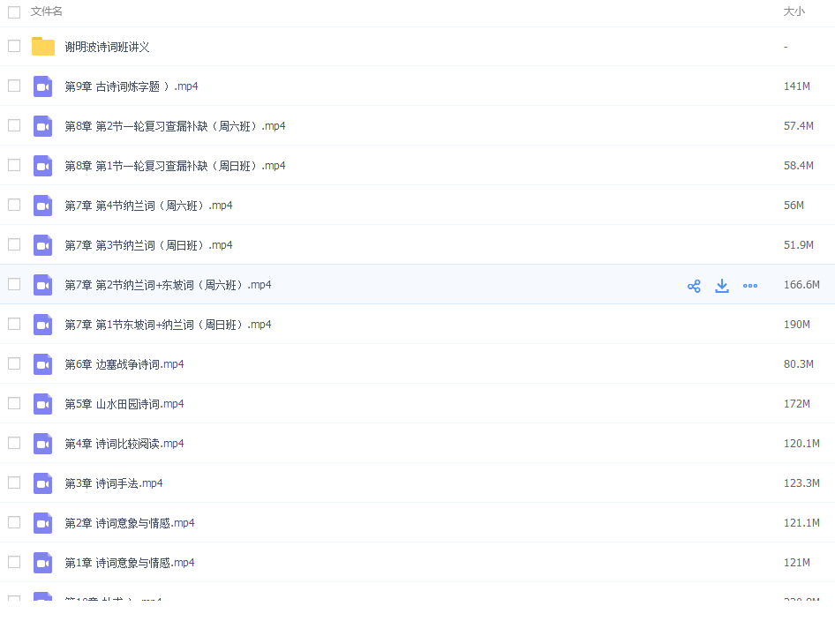The height and width of the screenshot is (621, 835).
Task: Open 第2章 诗词意象与情感.mp4
Action: [x=130, y=523]
